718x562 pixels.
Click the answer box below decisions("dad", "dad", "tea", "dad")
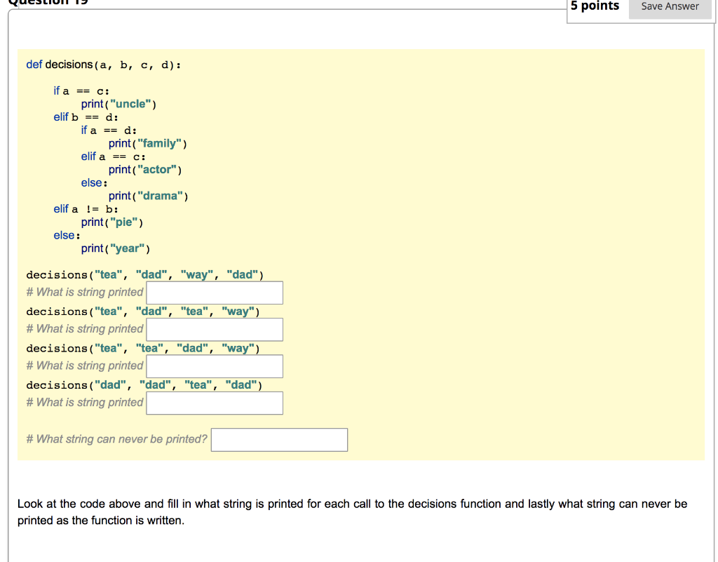(x=214, y=403)
